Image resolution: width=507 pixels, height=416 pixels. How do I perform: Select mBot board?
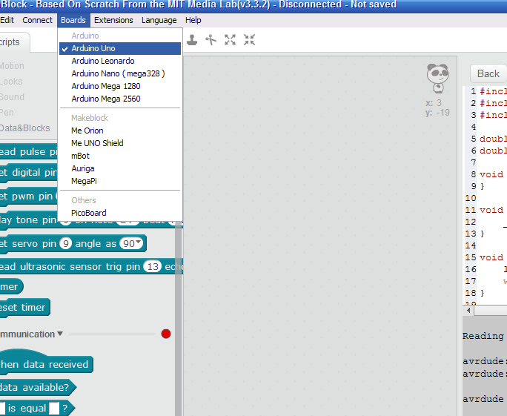point(120,156)
